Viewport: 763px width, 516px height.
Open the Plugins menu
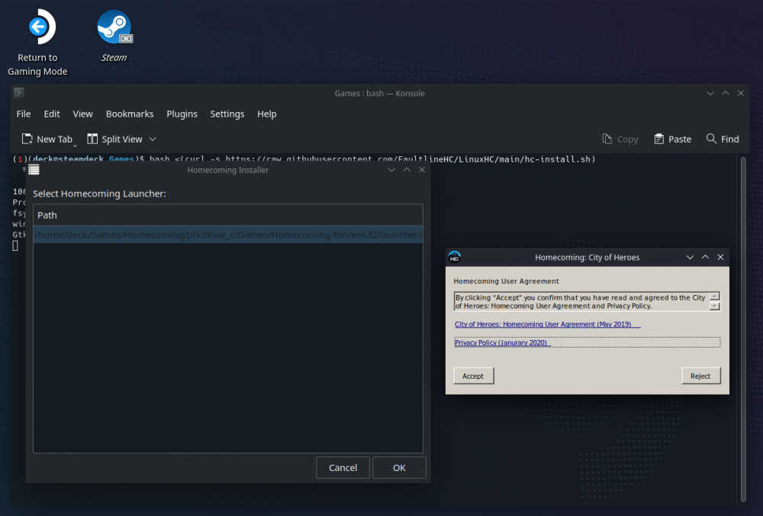182,114
